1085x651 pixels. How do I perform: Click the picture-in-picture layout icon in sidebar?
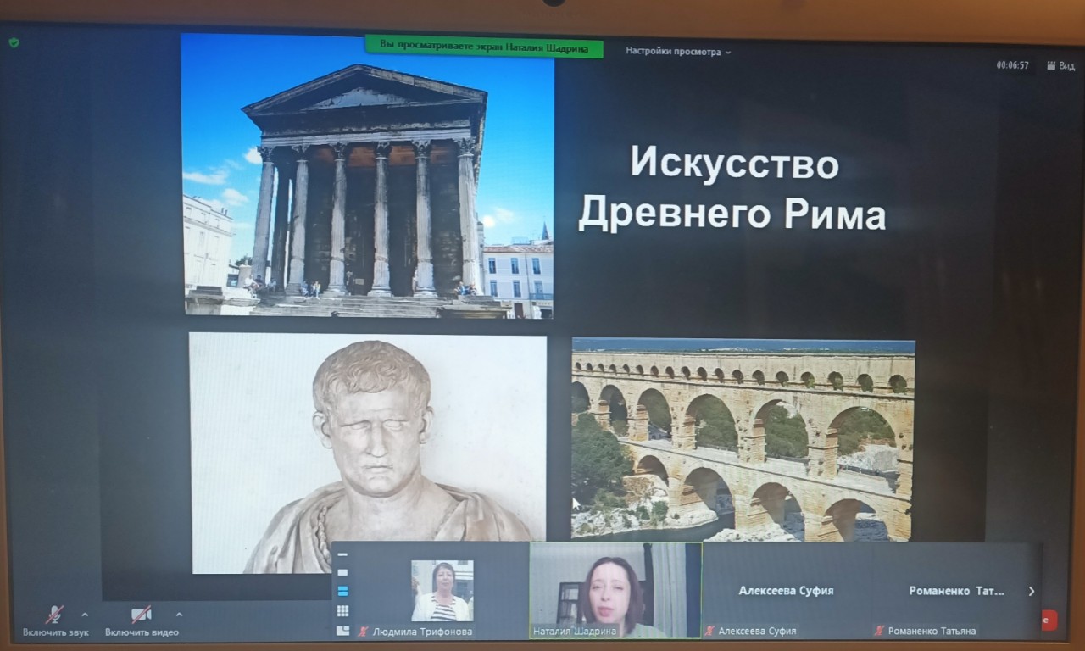342,629
